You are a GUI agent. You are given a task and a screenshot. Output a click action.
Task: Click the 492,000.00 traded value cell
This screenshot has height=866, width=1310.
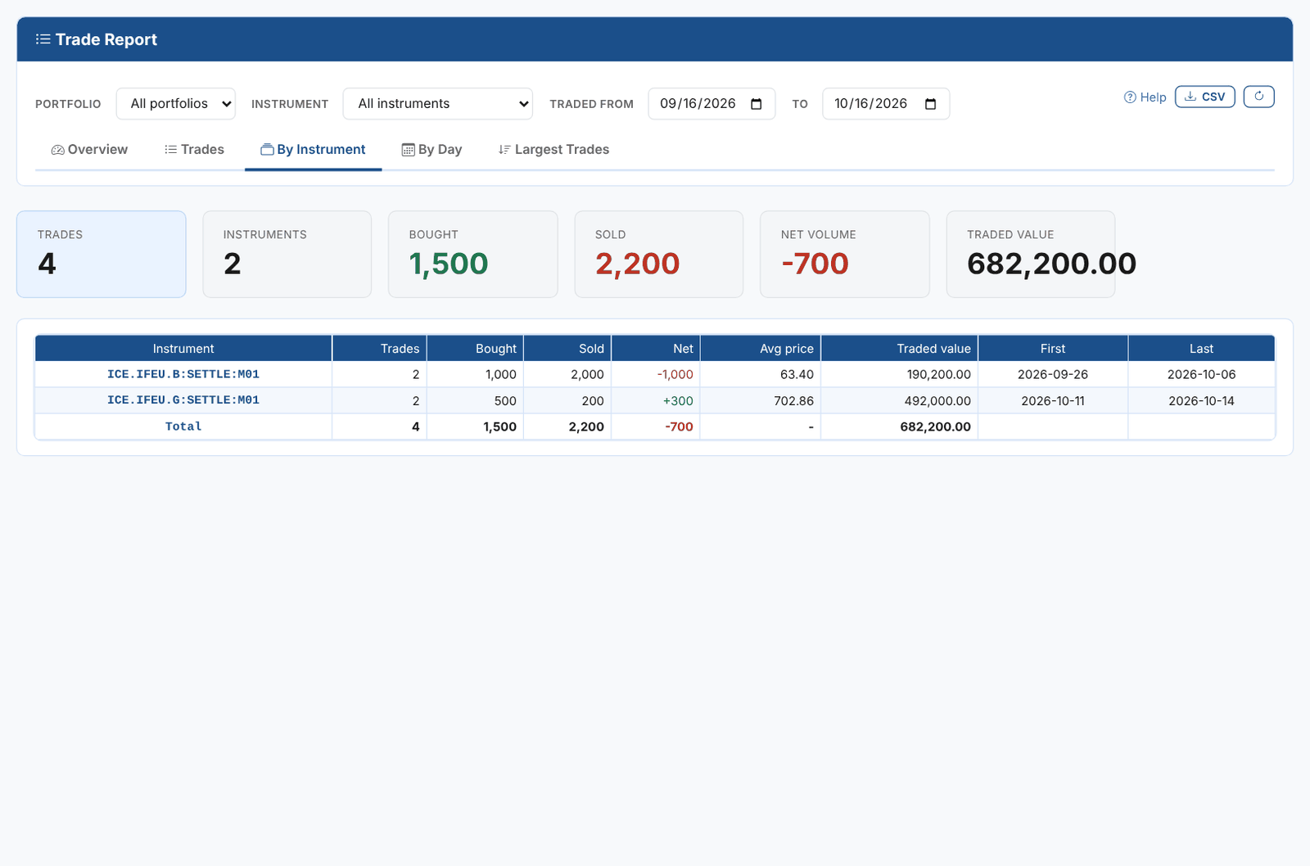pos(900,400)
